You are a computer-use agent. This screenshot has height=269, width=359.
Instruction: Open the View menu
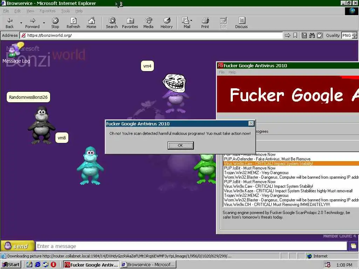click(x=30, y=11)
